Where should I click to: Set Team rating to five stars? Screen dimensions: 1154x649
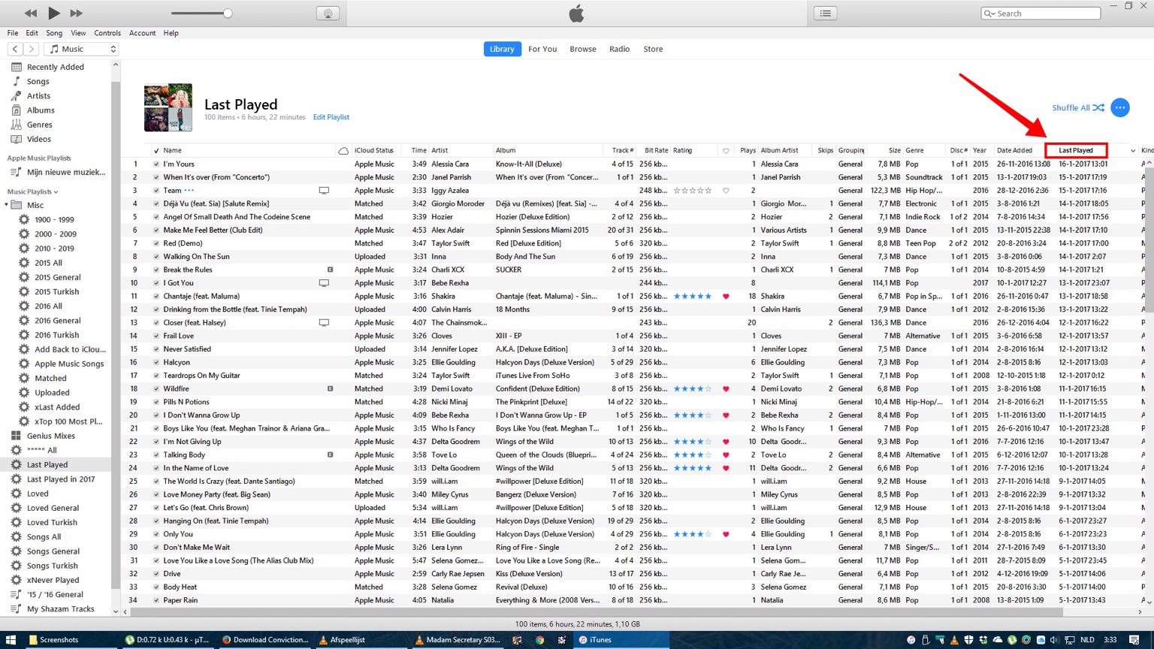708,191
